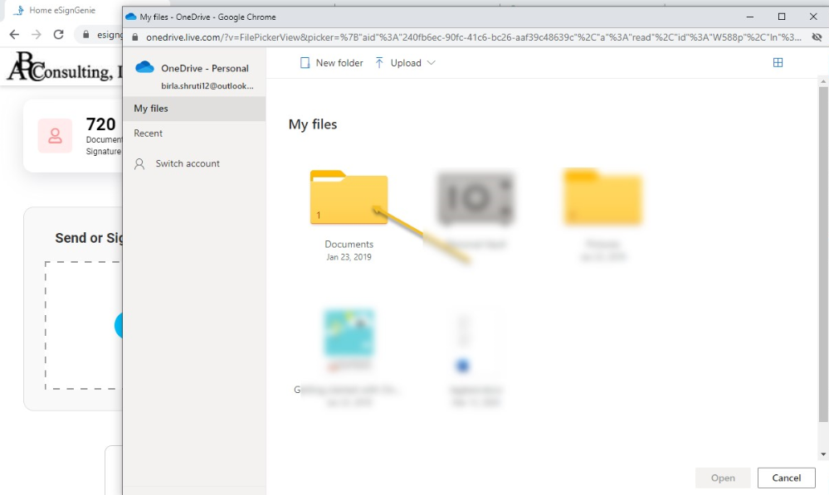Screen dimensions: 829x495
Task: Click the lock icon in the OneDrive address bar
Action: click(x=134, y=37)
